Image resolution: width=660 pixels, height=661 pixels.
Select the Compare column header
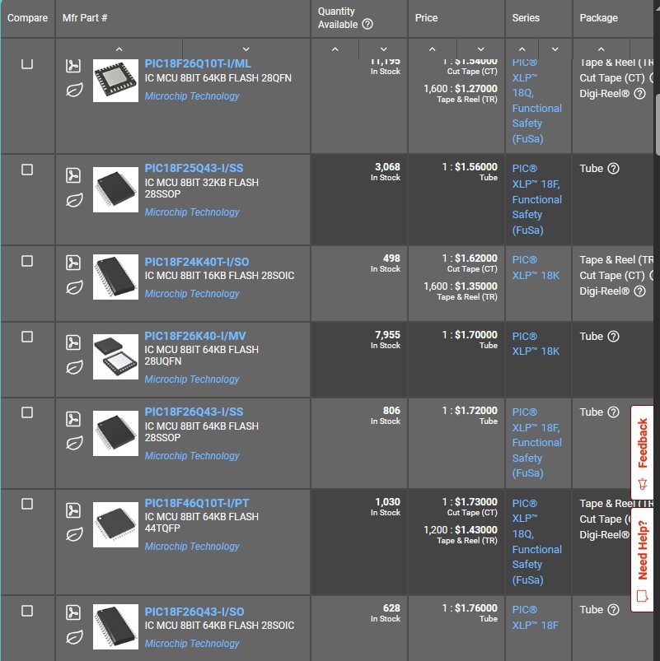tap(27, 18)
